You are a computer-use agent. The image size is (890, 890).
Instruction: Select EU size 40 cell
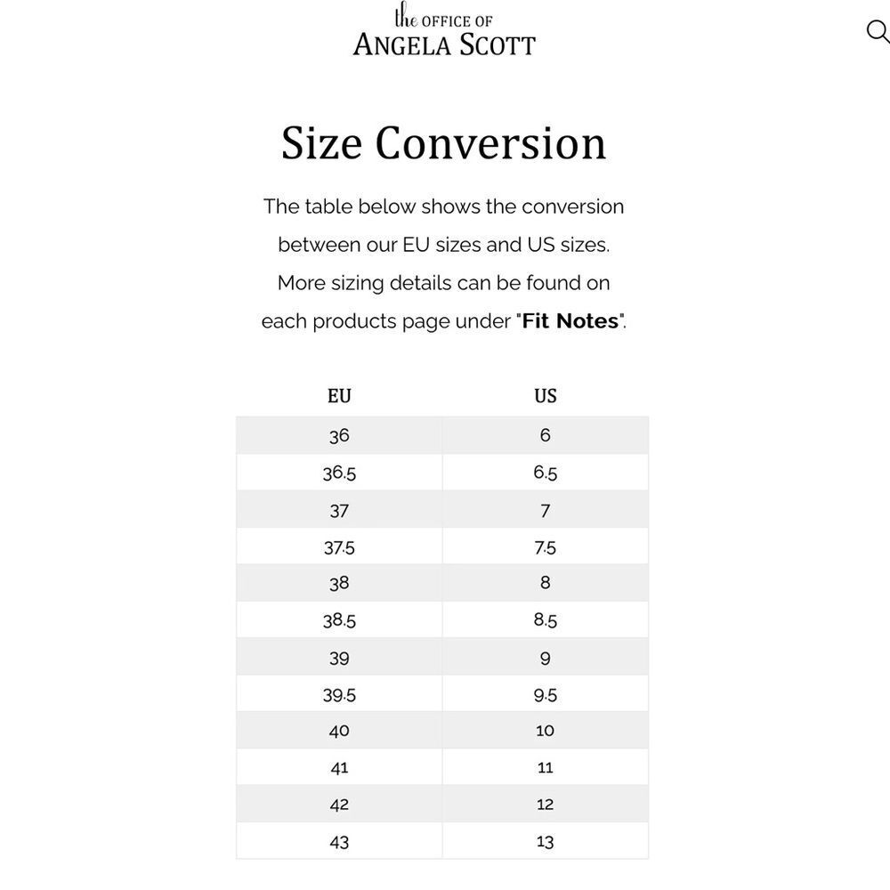click(339, 730)
